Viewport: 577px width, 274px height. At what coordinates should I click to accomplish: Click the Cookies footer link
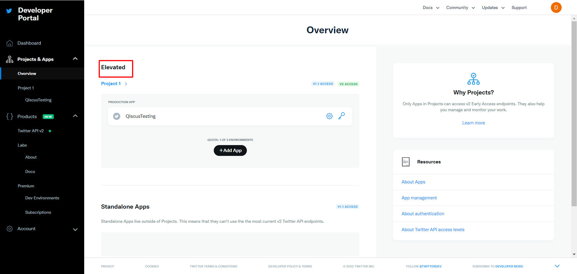click(x=152, y=266)
